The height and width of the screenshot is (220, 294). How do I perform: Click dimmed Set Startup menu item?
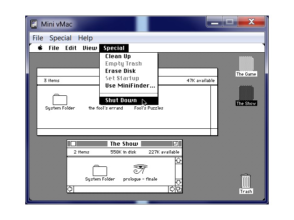coord(129,78)
